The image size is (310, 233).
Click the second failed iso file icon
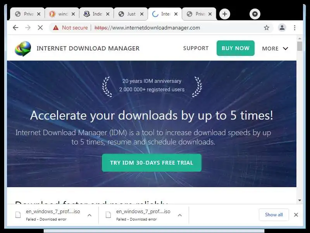(x=108, y=215)
